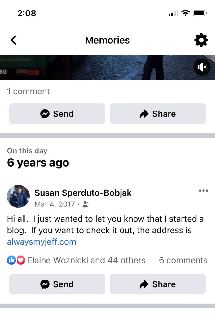Open the Mar 4, 2017 post date
Screen dimensions: 215x317
click(x=55, y=204)
